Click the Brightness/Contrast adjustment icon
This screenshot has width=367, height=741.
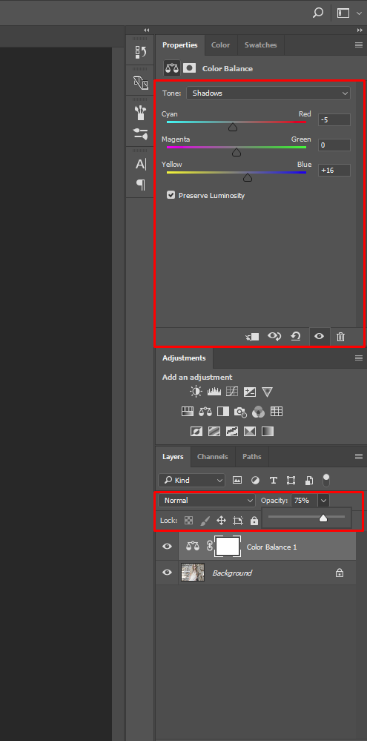[x=196, y=392]
